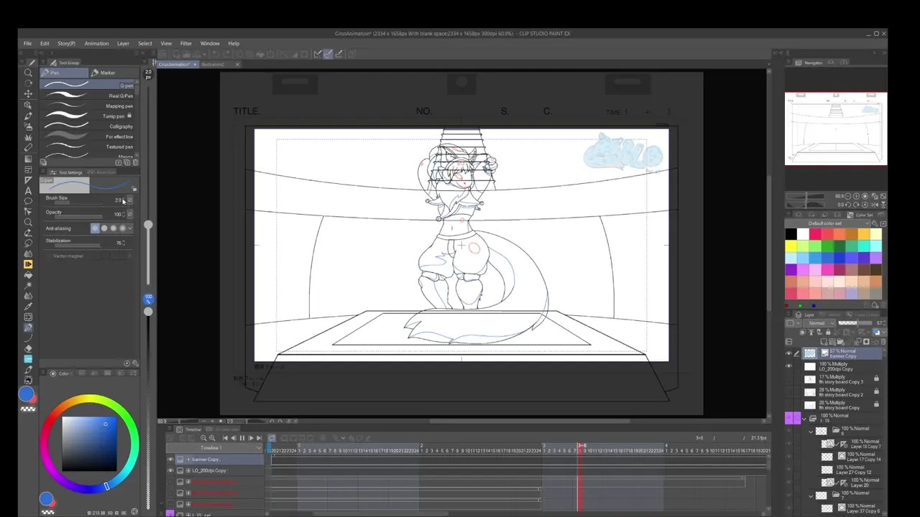
Task: Choose the first (none) anti-aliasing option
Action: click(95, 228)
